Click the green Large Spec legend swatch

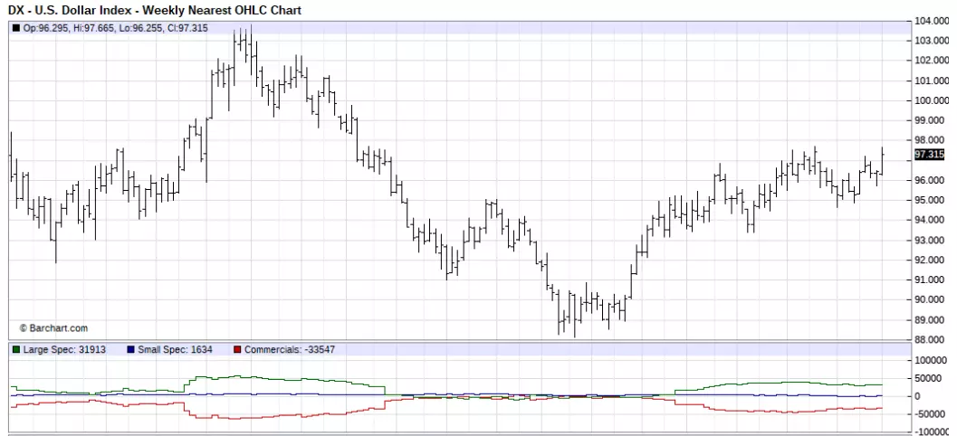pyautogui.click(x=16, y=350)
